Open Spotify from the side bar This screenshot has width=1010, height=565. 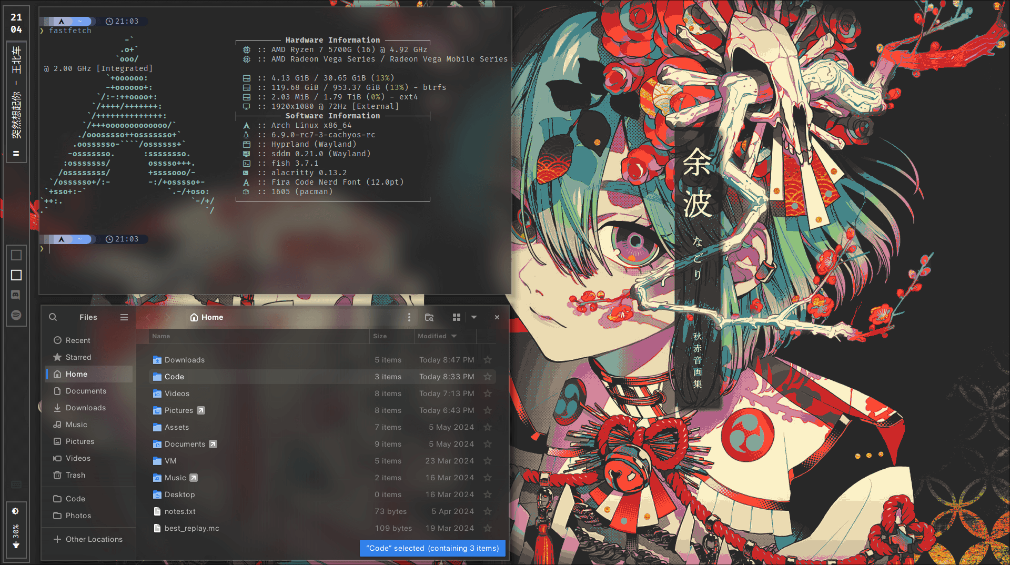click(x=16, y=315)
